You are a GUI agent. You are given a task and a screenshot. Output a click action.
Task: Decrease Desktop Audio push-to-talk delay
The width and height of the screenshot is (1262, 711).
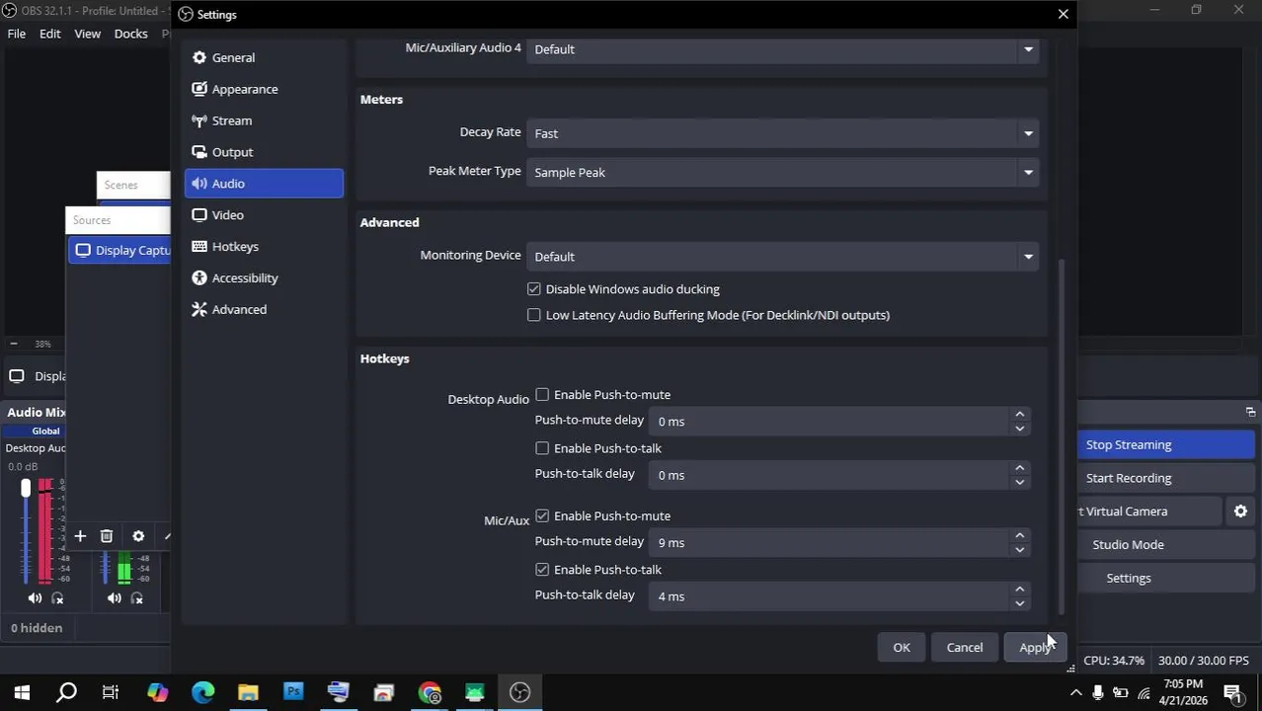[x=1019, y=482]
